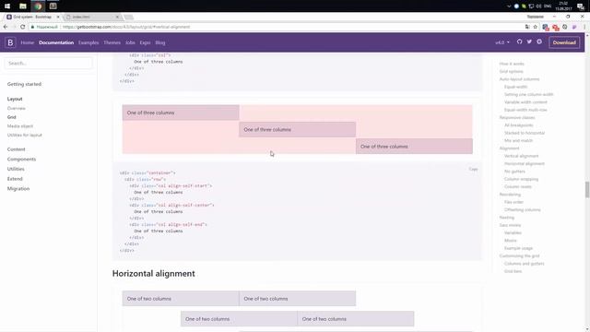Viewport: 590px width, 332px height.
Task: Click the browser address bar URL
Action: (126, 27)
